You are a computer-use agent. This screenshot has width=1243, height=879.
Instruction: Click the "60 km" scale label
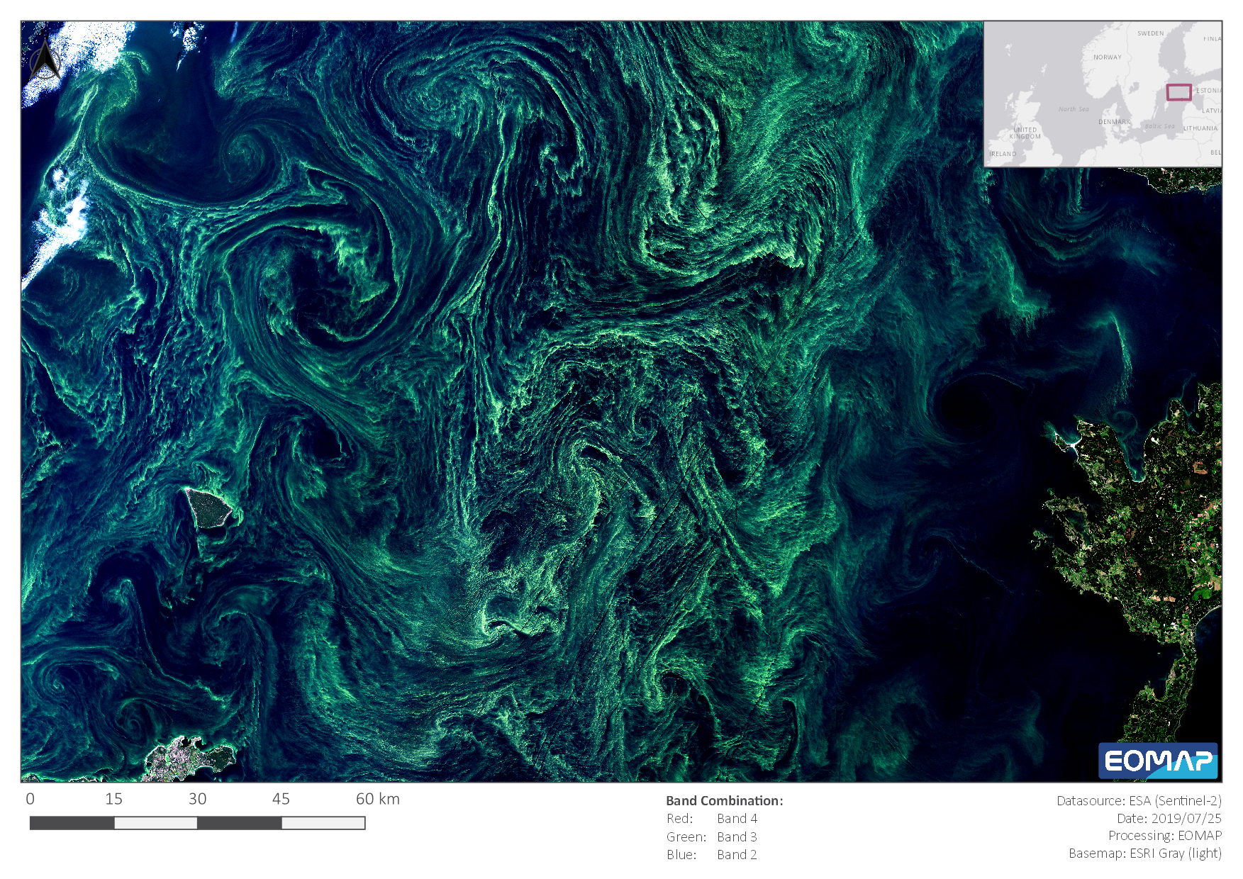click(377, 799)
